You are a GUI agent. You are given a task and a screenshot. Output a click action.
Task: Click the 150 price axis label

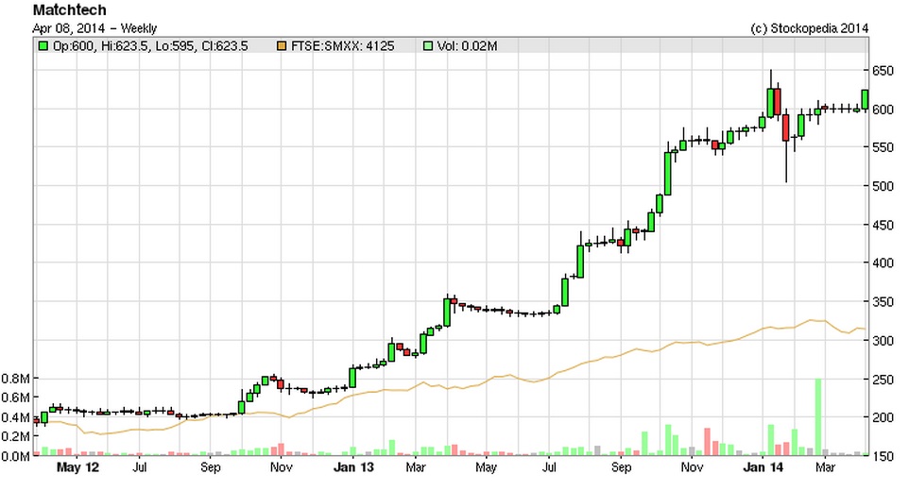[x=883, y=456]
